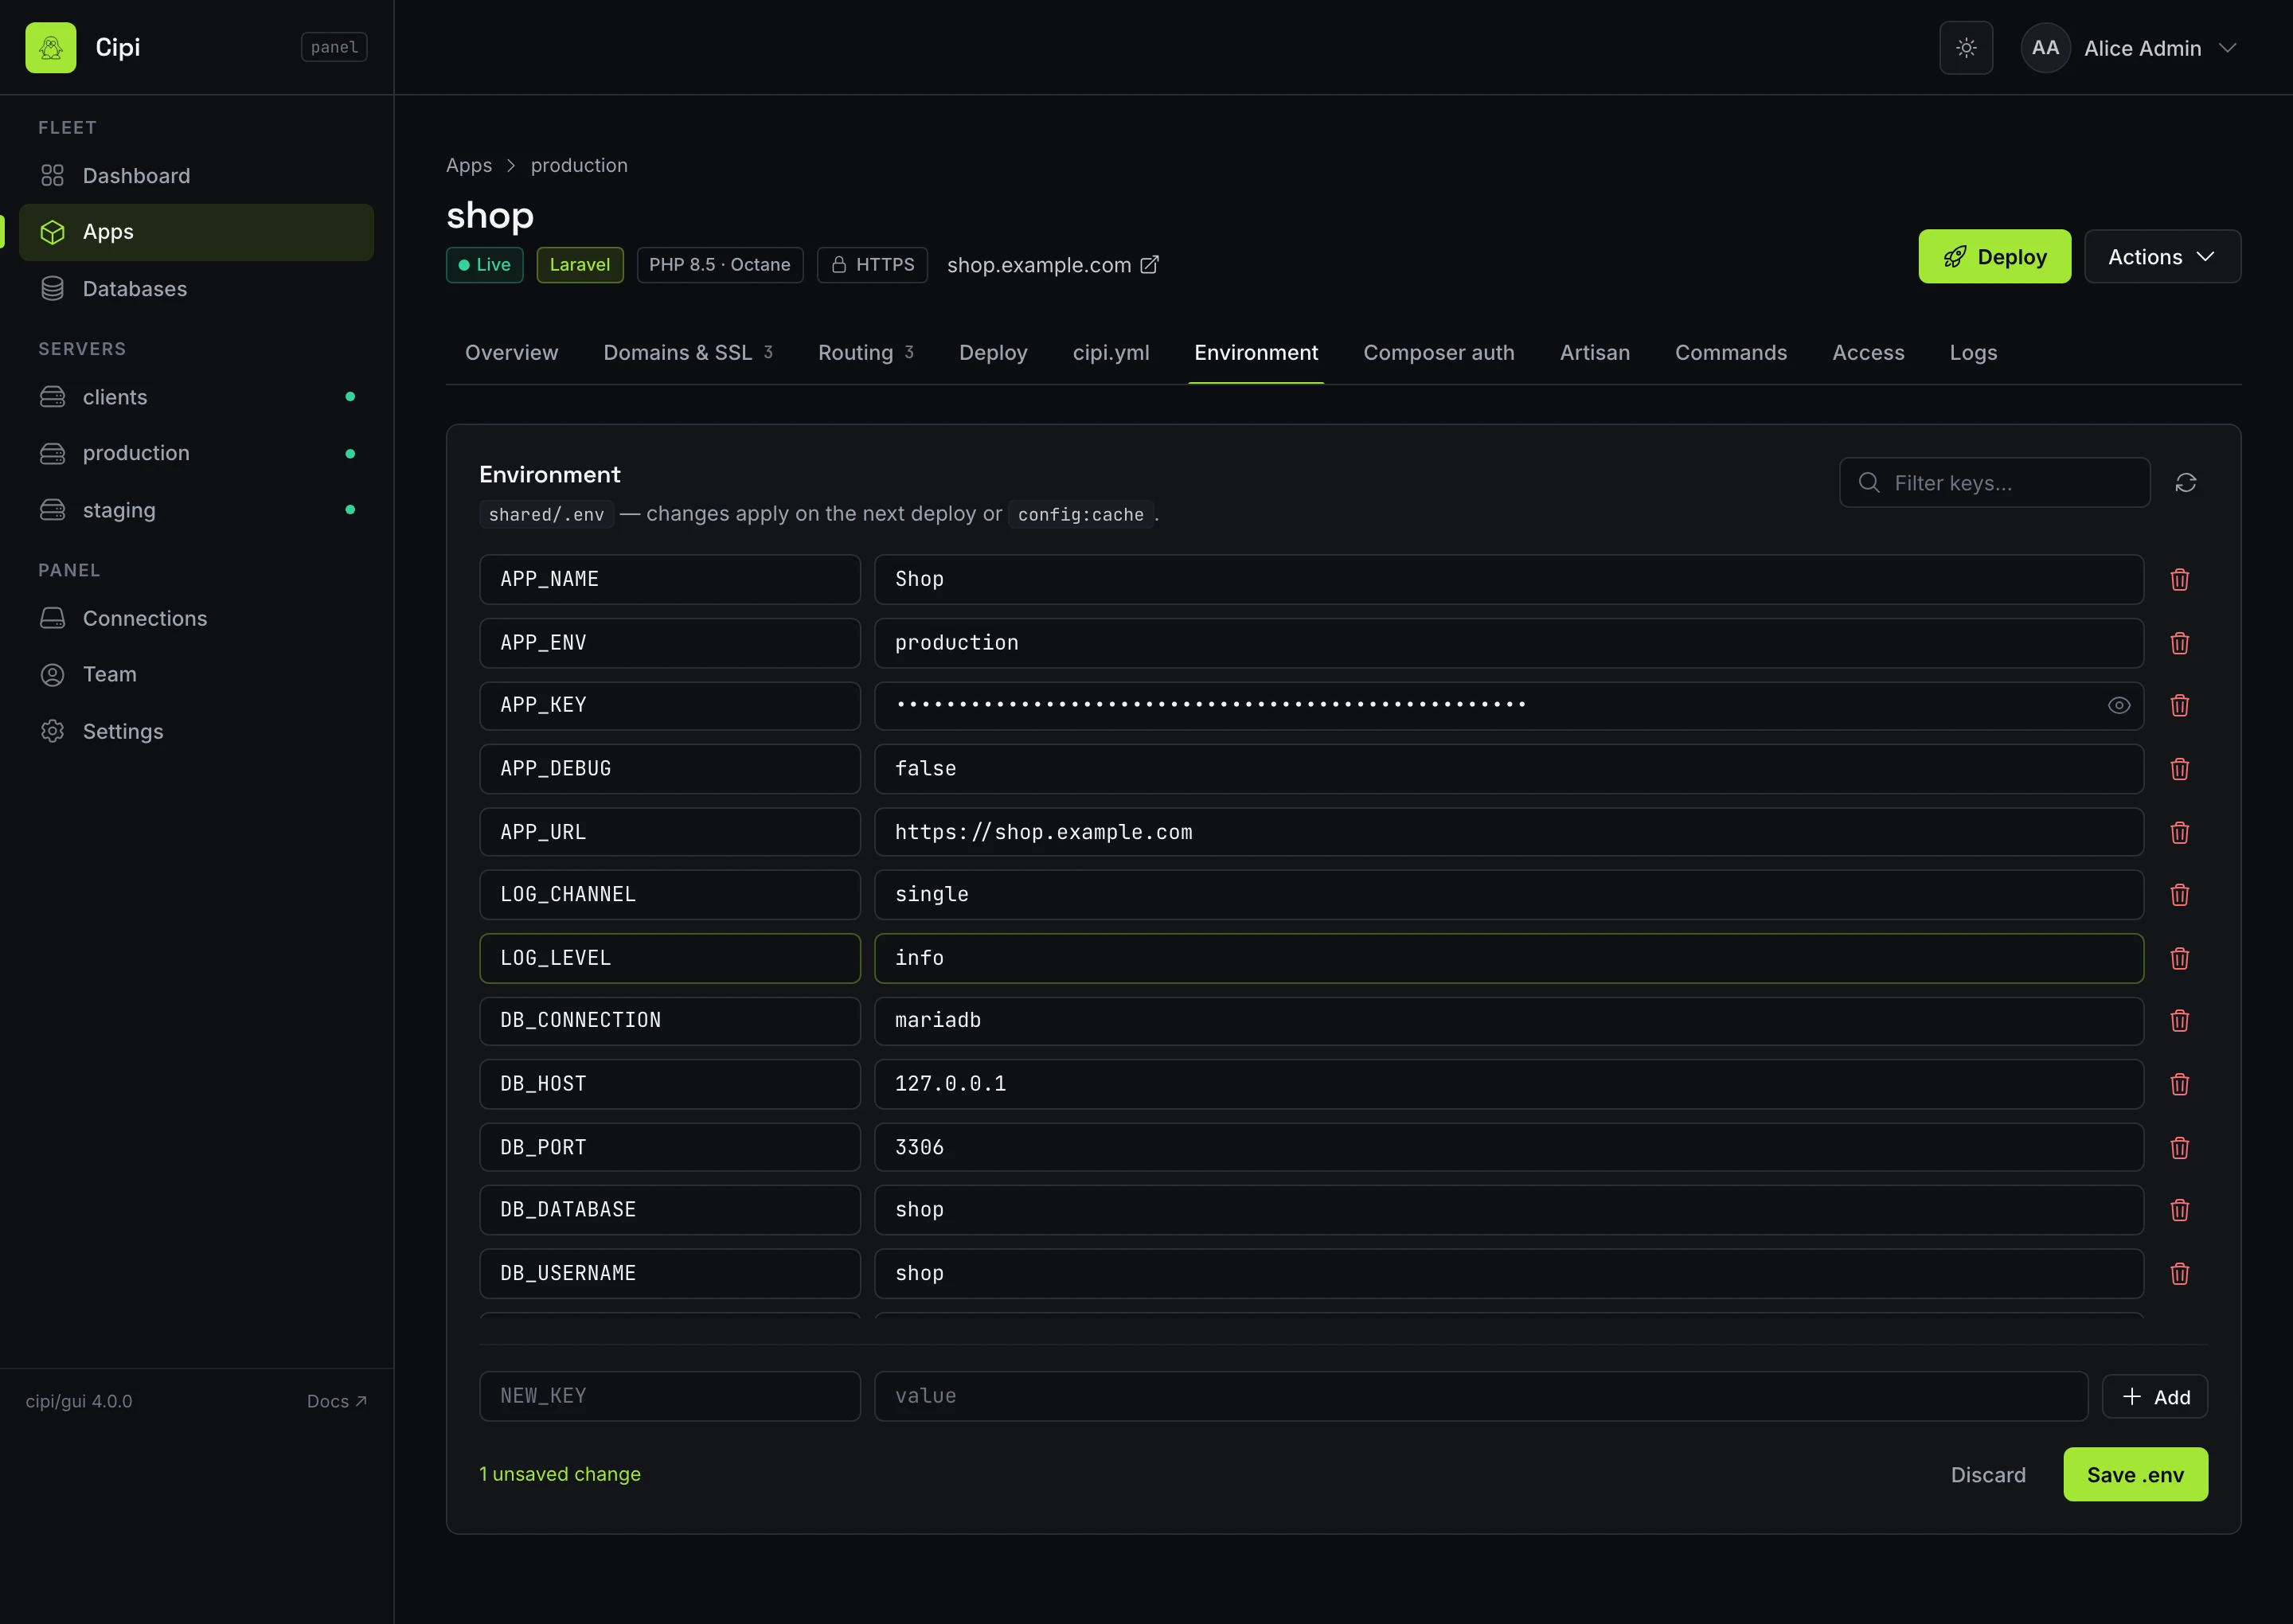Viewport: 2293px width, 1624px height.
Task: Delete the APP_NAME variable
Action: click(2180, 579)
